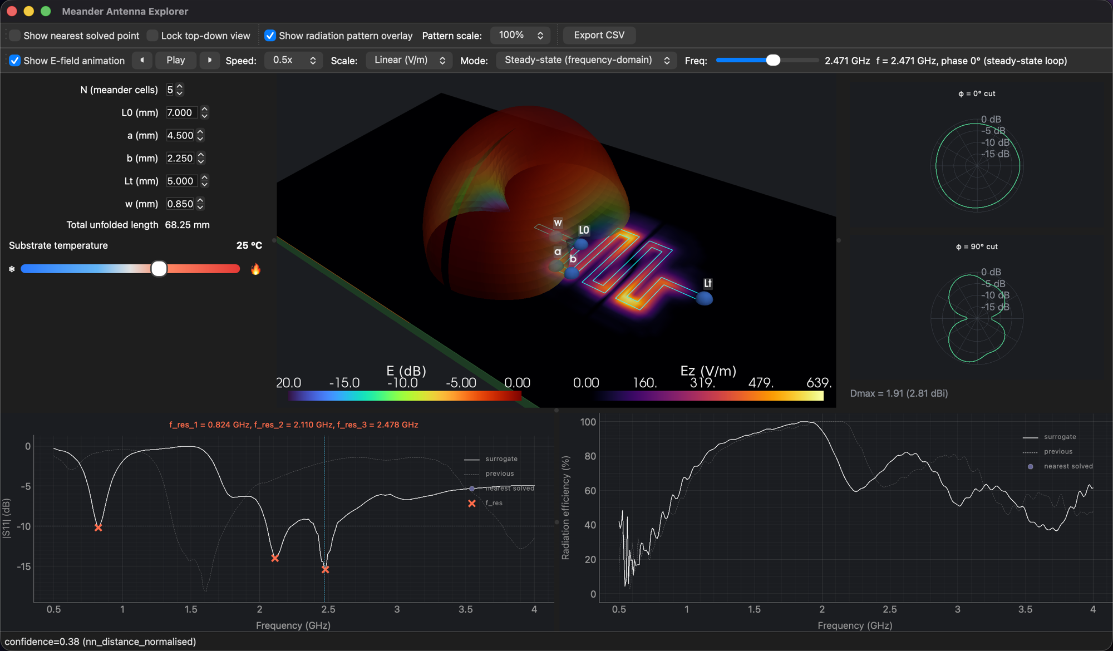Click the φ = 0° cut polar plot
Viewport: 1113px width, 651px height.
(x=977, y=165)
